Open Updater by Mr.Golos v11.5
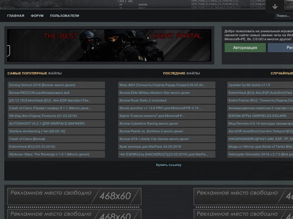The width and height of the screenshot is (293, 219). pyautogui.click(x=249, y=85)
